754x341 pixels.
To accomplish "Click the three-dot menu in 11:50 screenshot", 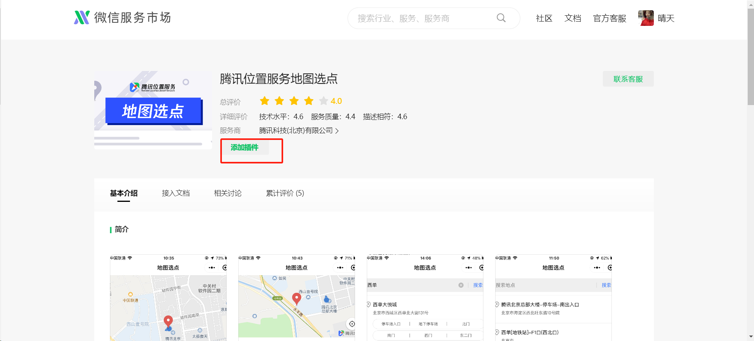I will 597,268.
